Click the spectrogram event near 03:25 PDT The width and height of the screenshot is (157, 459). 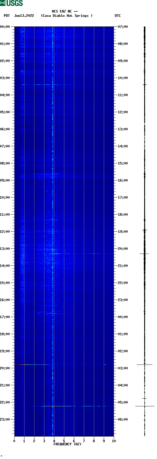point(46,85)
